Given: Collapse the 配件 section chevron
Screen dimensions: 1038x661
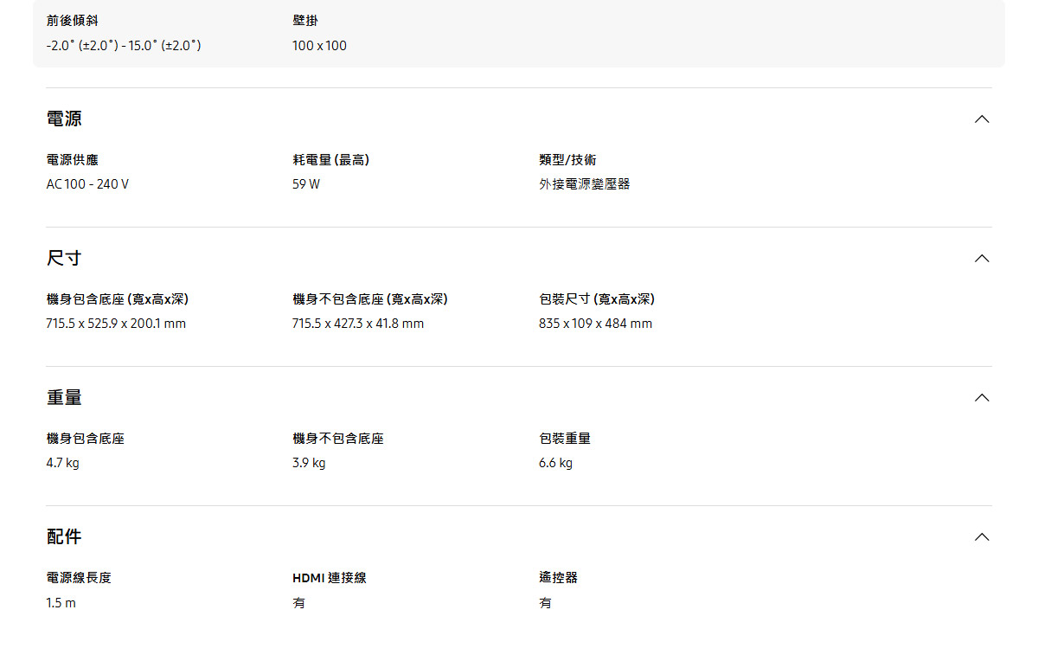Looking at the screenshot, I should point(981,536).
